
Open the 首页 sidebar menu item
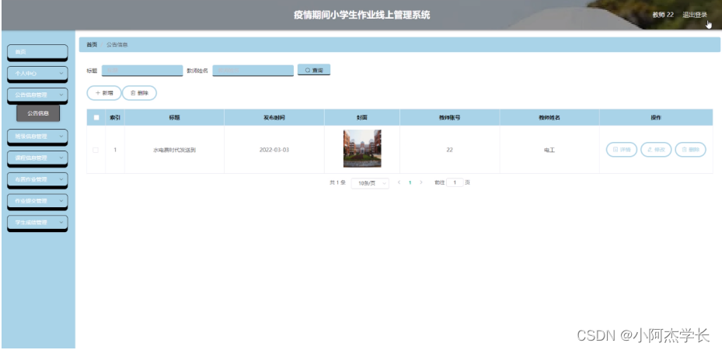tap(37, 52)
